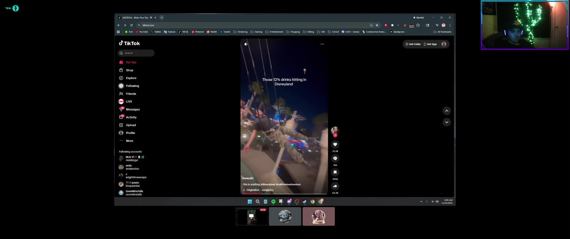Expand the Shopping bookmarks folder
The image size is (570, 239).
pyautogui.click(x=293, y=32)
